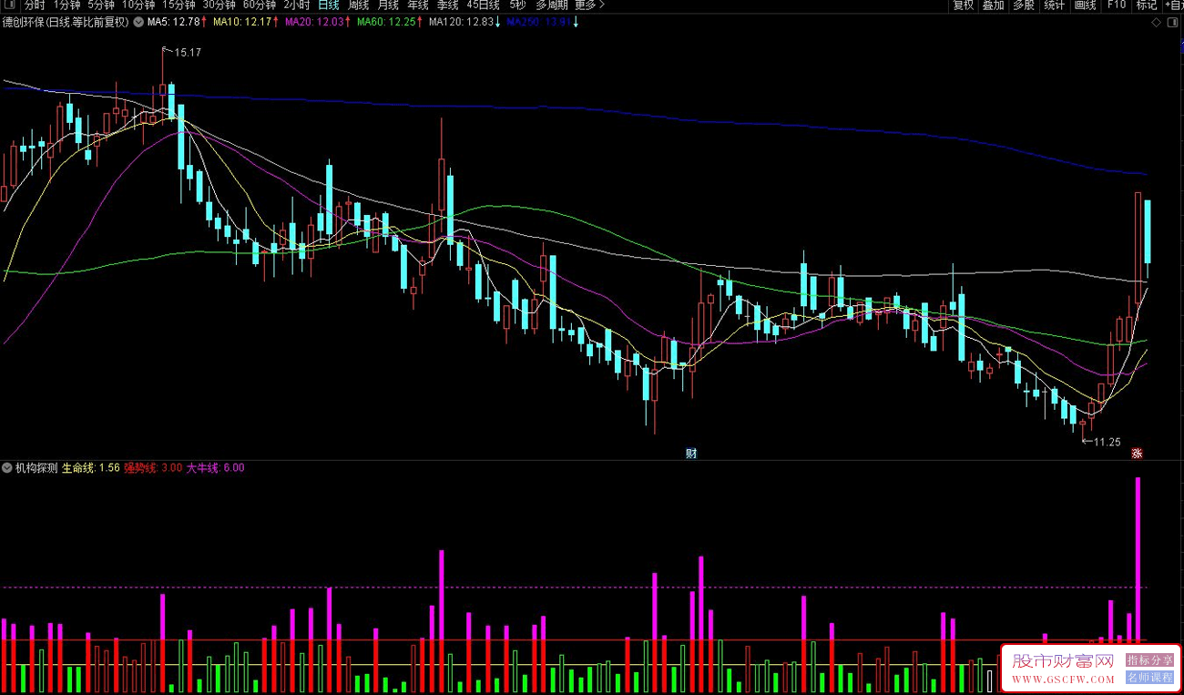Select the 5秒 period

[x=517, y=5]
